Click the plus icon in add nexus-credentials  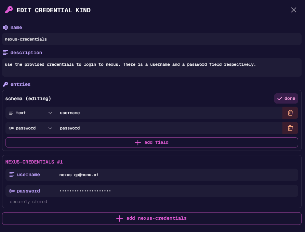(x=119, y=218)
